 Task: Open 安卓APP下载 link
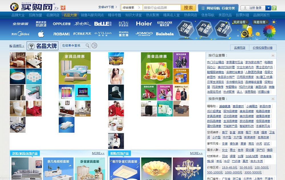coord(107,7)
